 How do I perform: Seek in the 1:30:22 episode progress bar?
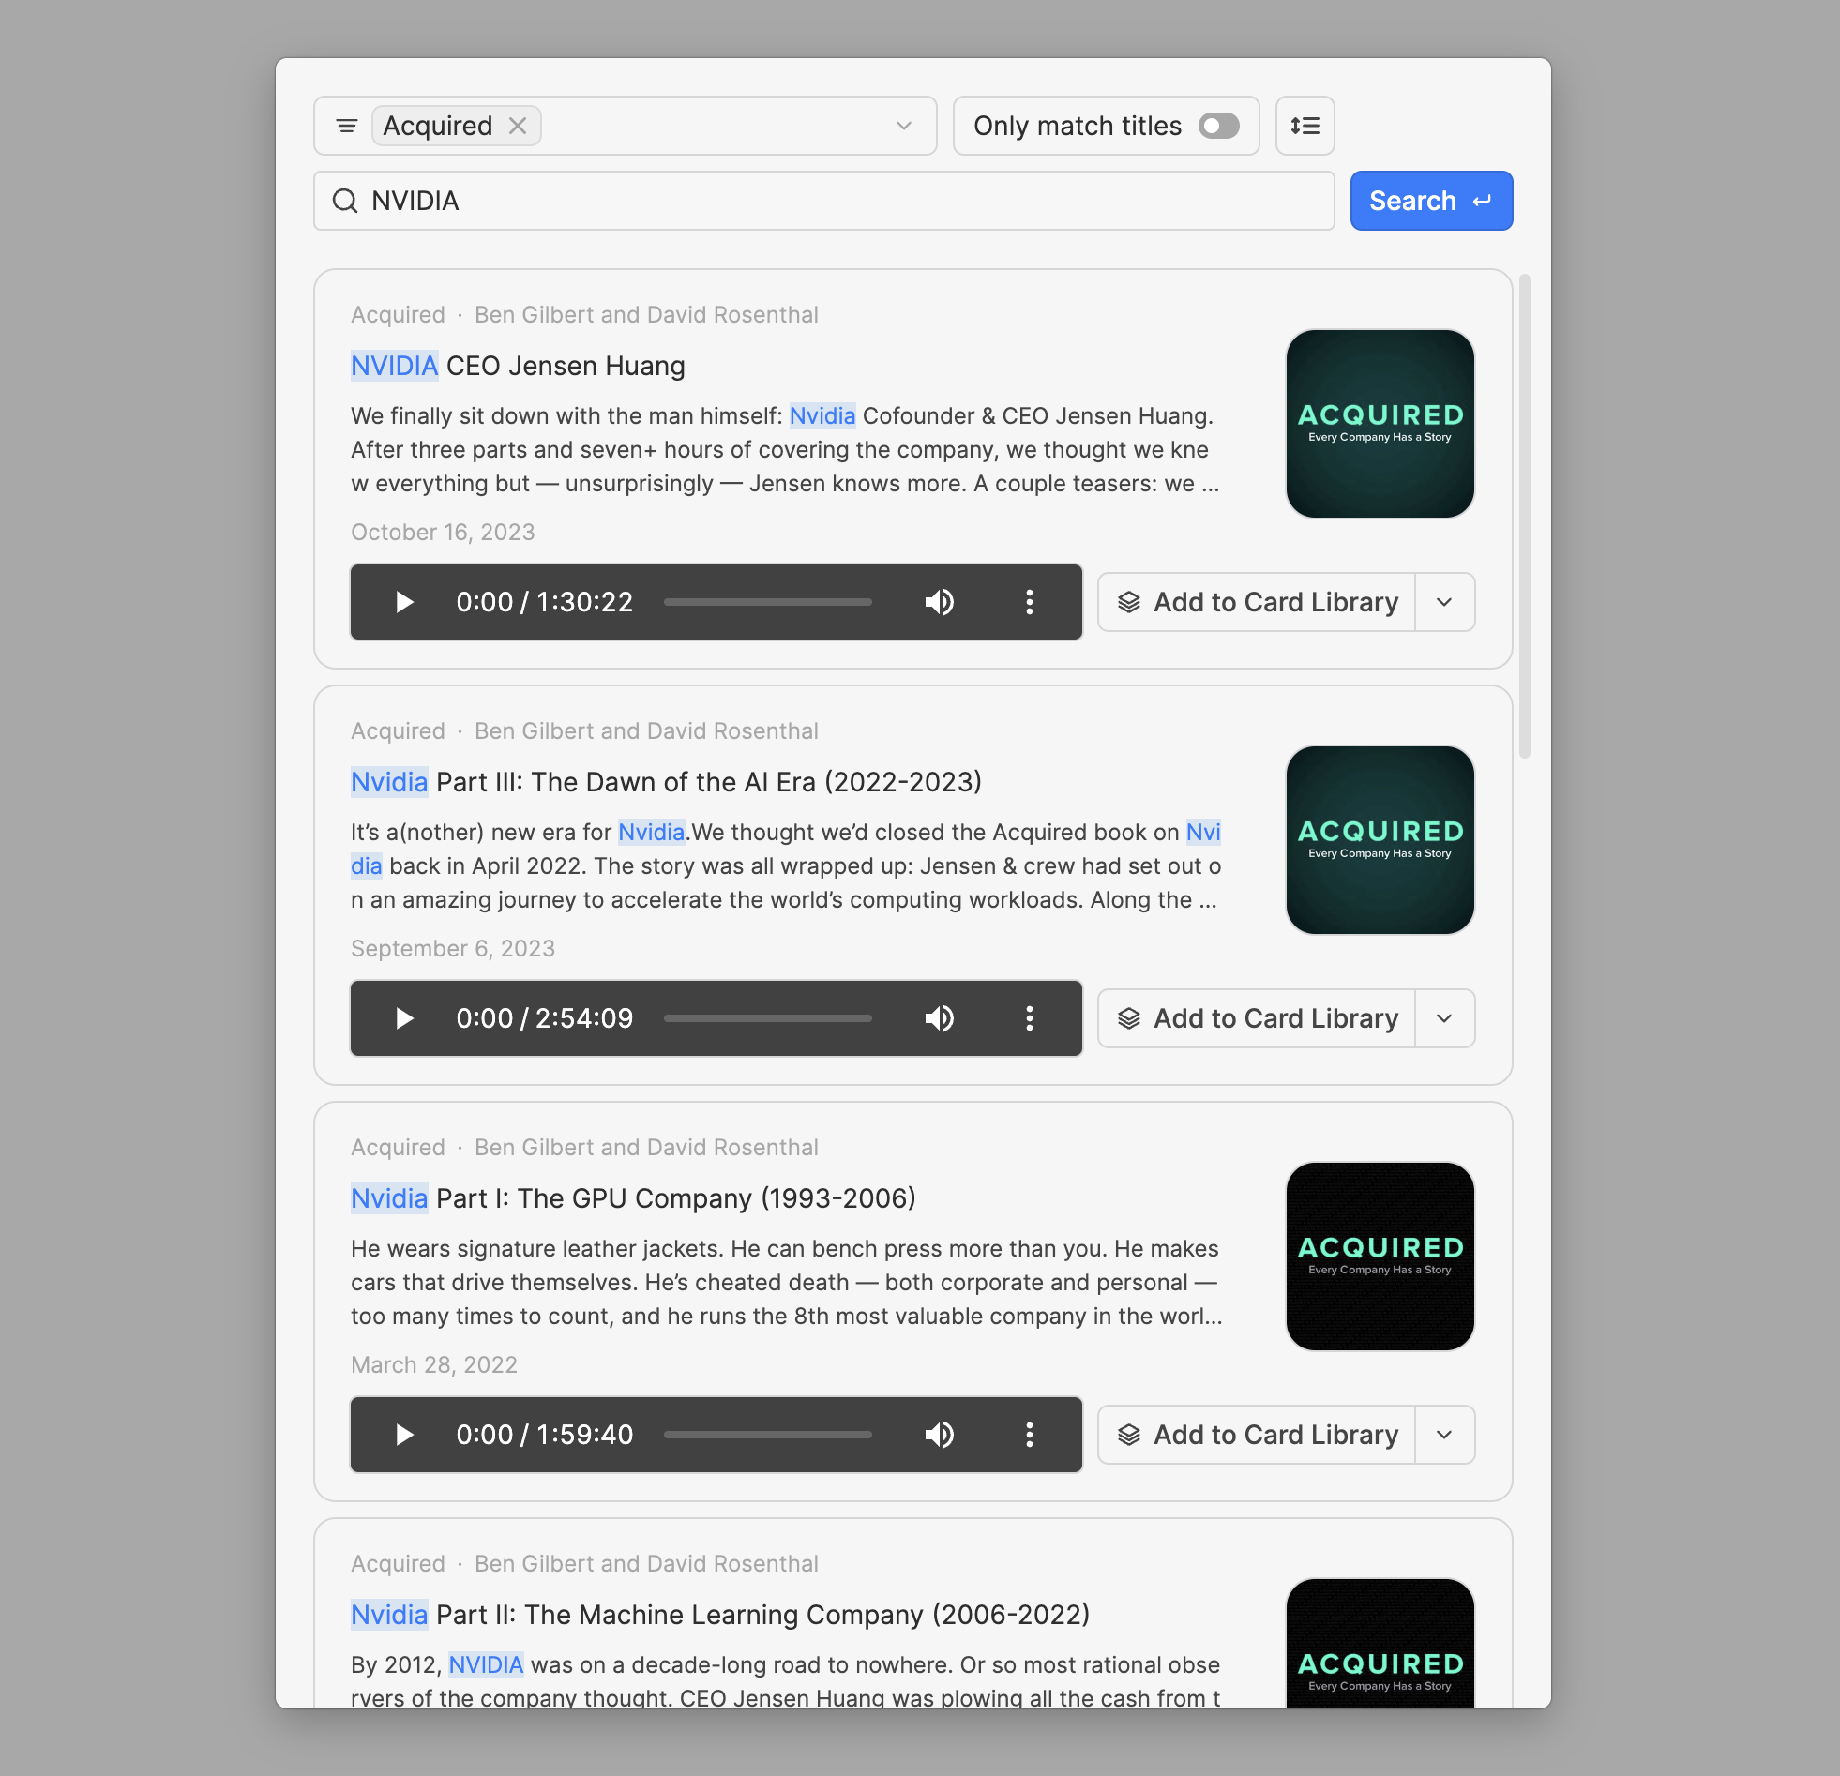tap(767, 602)
